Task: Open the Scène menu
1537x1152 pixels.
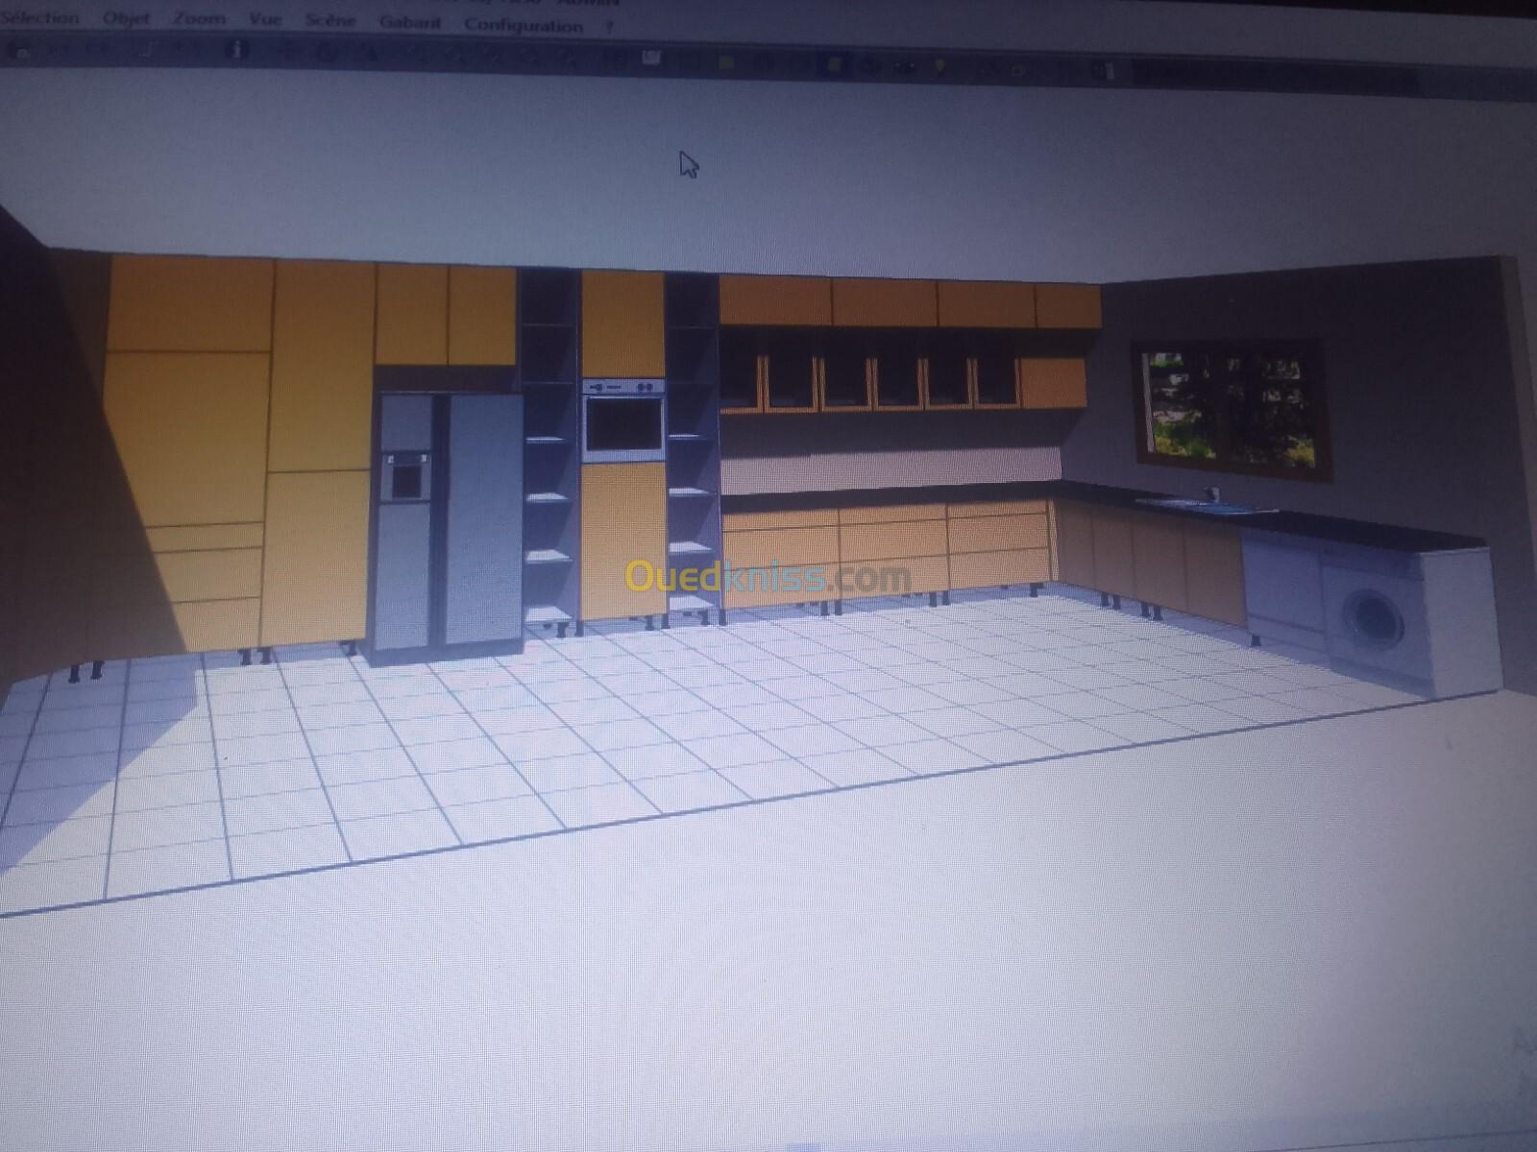Action: 329,20
